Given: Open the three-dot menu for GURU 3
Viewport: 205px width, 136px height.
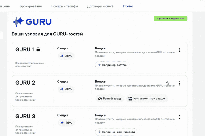Looking at the screenshot, I should (180, 117).
